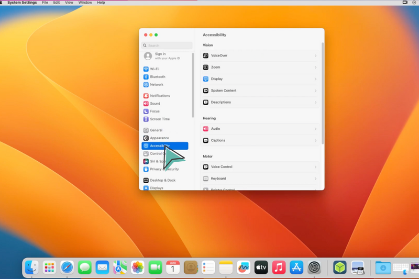Viewport: 419px width, 279px height.
Task: Click the Search field in the sidebar
Action: click(x=167, y=46)
